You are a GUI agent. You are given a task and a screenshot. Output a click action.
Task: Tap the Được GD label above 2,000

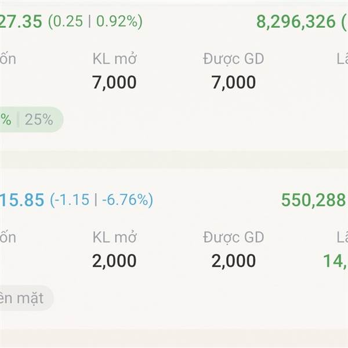(x=233, y=237)
